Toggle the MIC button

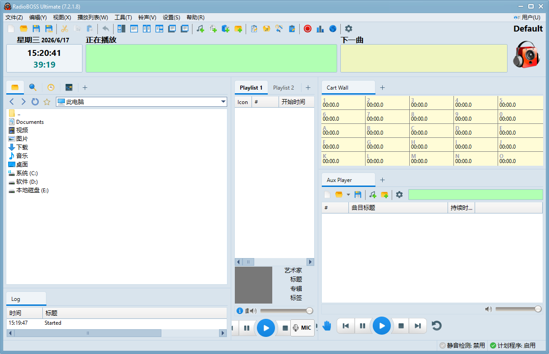(302, 328)
